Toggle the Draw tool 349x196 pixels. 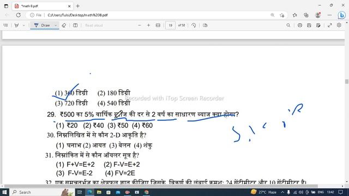click(x=43, y=26)
